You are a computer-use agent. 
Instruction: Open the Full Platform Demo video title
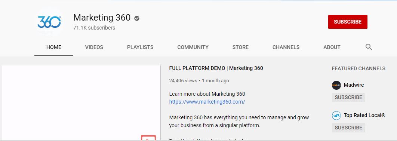point(216,68)
